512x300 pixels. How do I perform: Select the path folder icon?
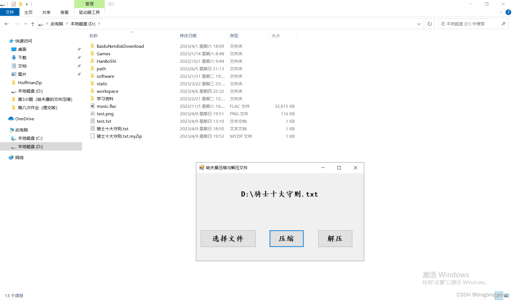pos(92,68)
